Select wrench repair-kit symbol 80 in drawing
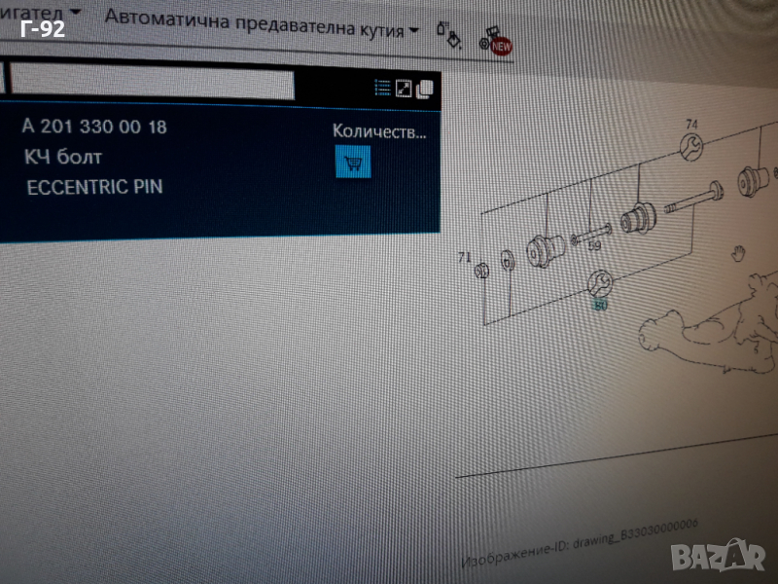The height and width of the screenshot is (584, 778). coord(600,283)
